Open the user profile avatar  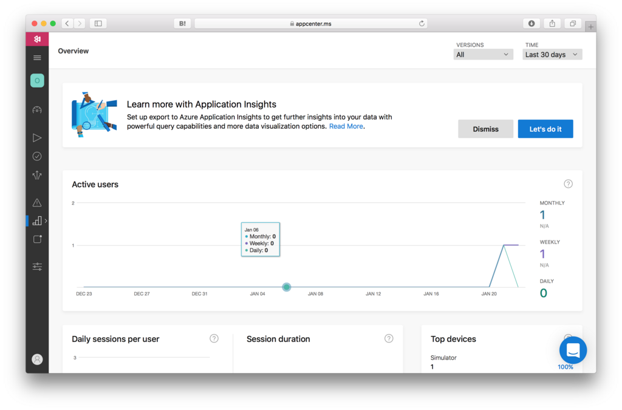(x=37, y=359)
